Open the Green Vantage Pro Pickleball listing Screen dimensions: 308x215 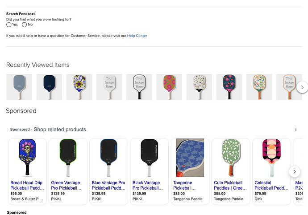pos(66,185)
